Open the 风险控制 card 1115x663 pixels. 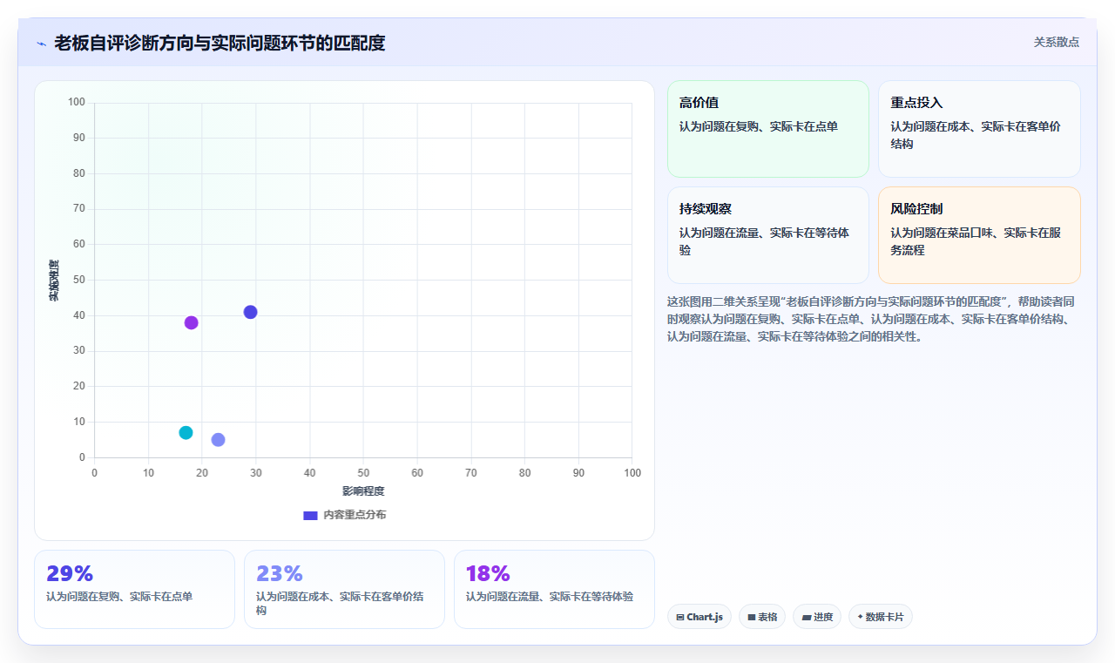click(979, 235)
